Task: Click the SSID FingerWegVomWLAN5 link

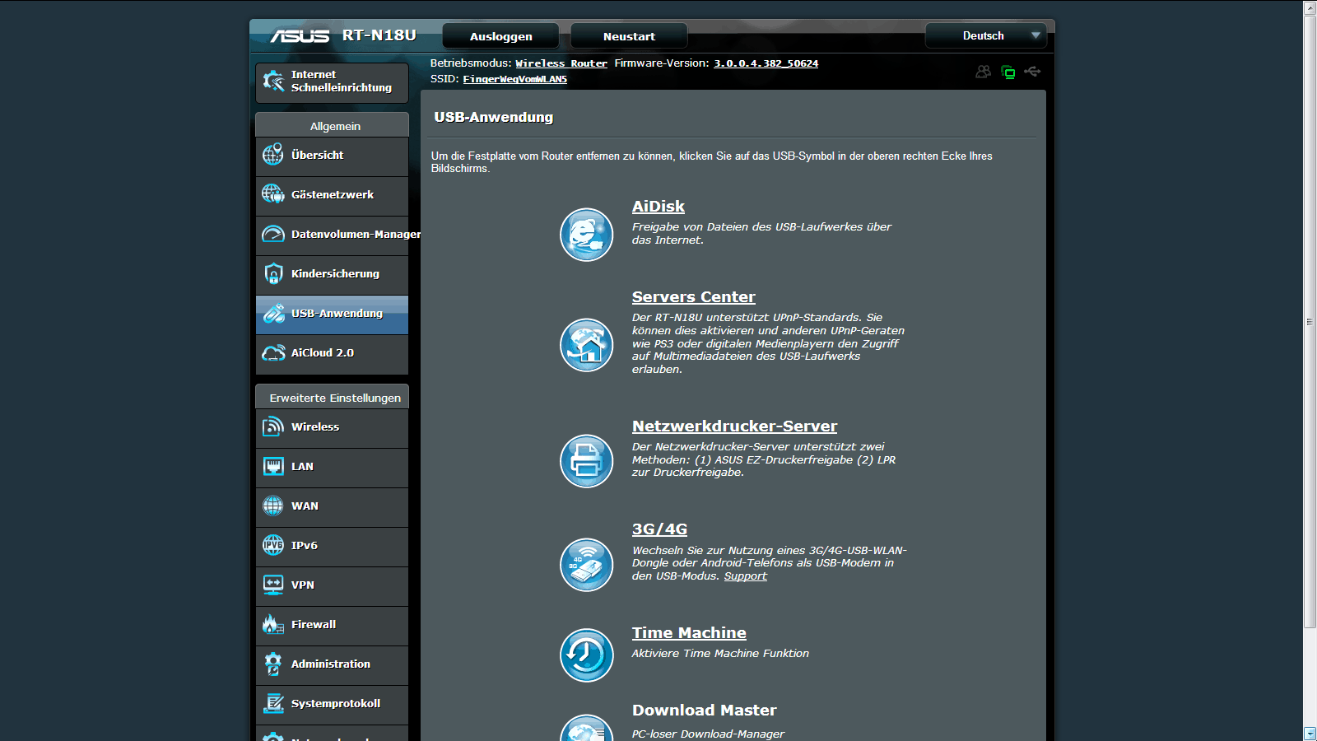Action: click(514, 79)
